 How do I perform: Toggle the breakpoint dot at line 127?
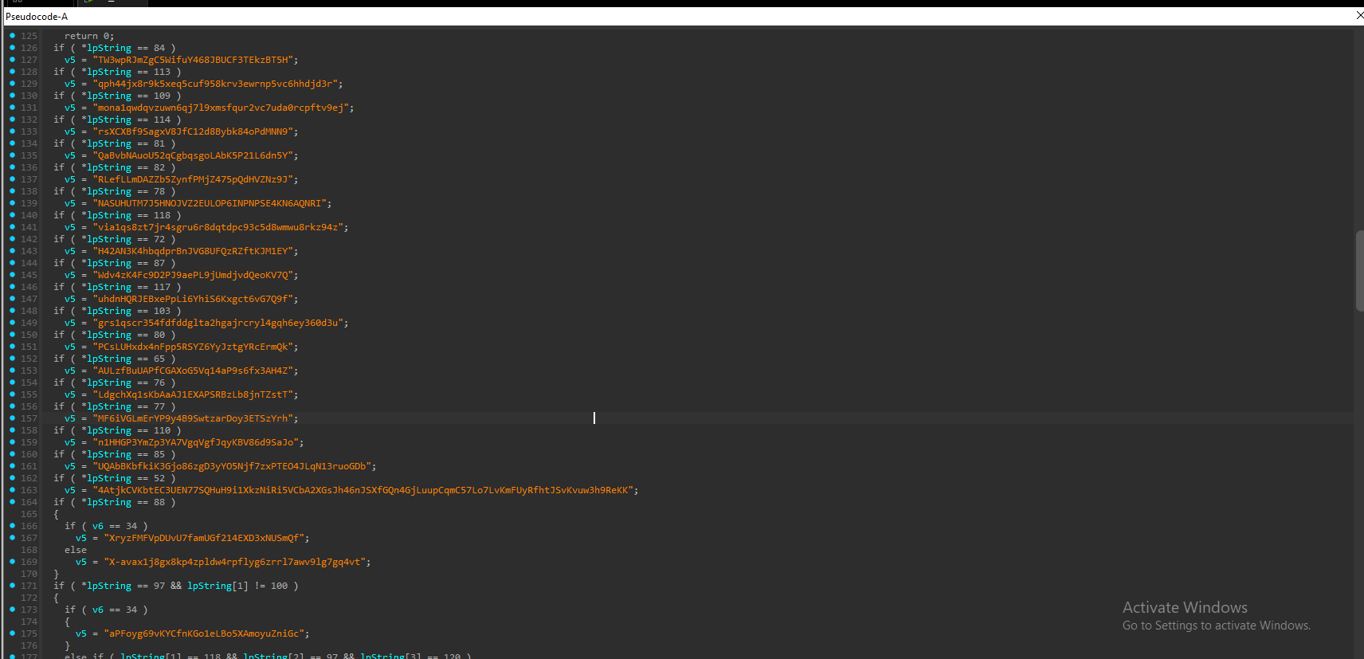(12, 60)
